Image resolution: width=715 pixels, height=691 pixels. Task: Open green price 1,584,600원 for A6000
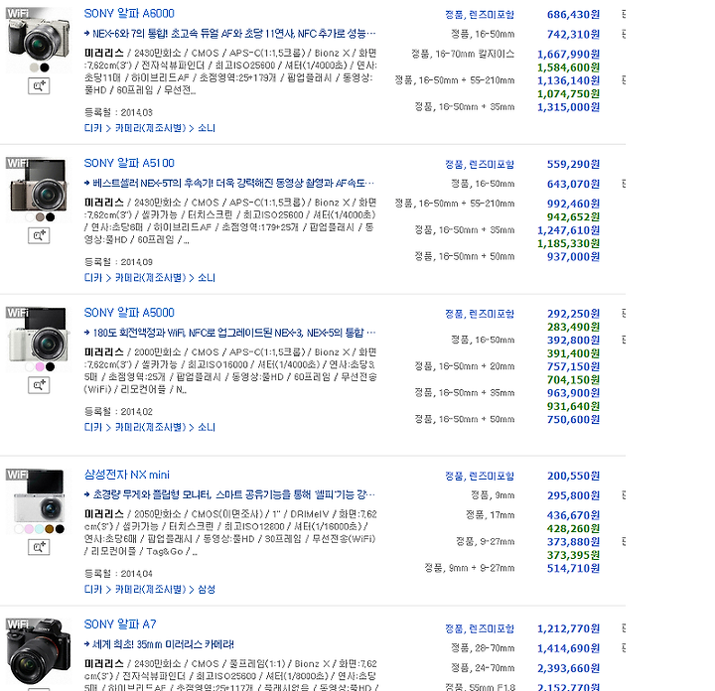point(569,68)
